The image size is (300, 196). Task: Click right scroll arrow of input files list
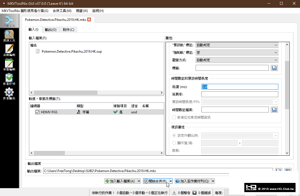tap(162, 93)
